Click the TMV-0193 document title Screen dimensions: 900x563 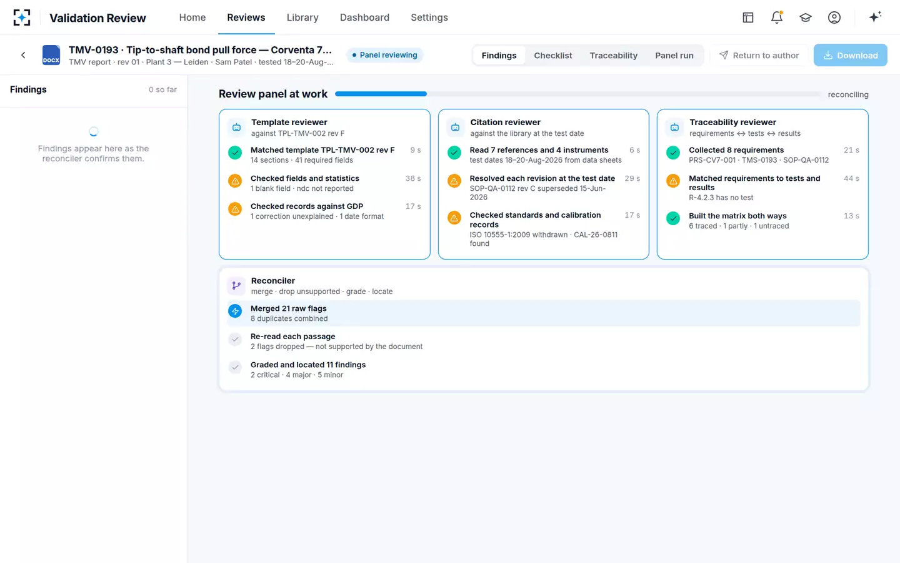[x=200, y=50]
